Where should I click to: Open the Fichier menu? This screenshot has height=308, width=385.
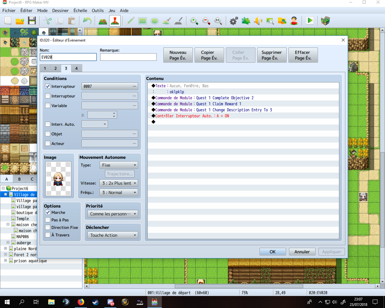pyautogui.click(x=9, y=11)
